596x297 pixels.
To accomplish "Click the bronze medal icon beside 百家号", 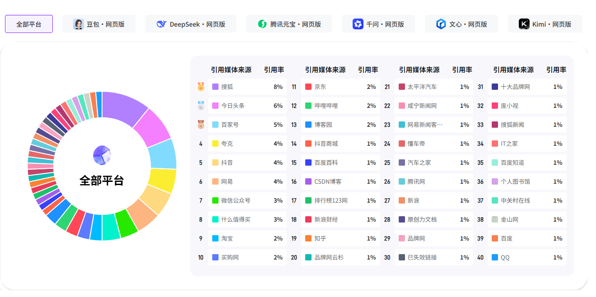I will point(201,125).
